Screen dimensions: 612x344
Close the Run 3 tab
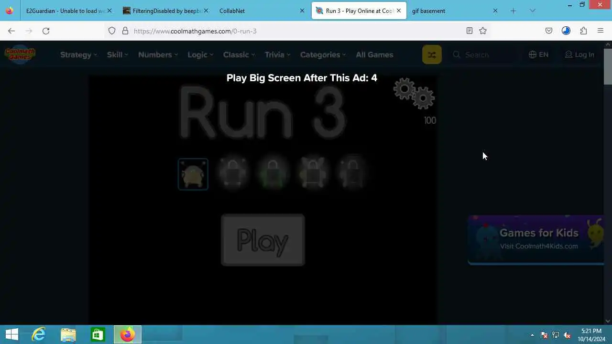[399, 11]
